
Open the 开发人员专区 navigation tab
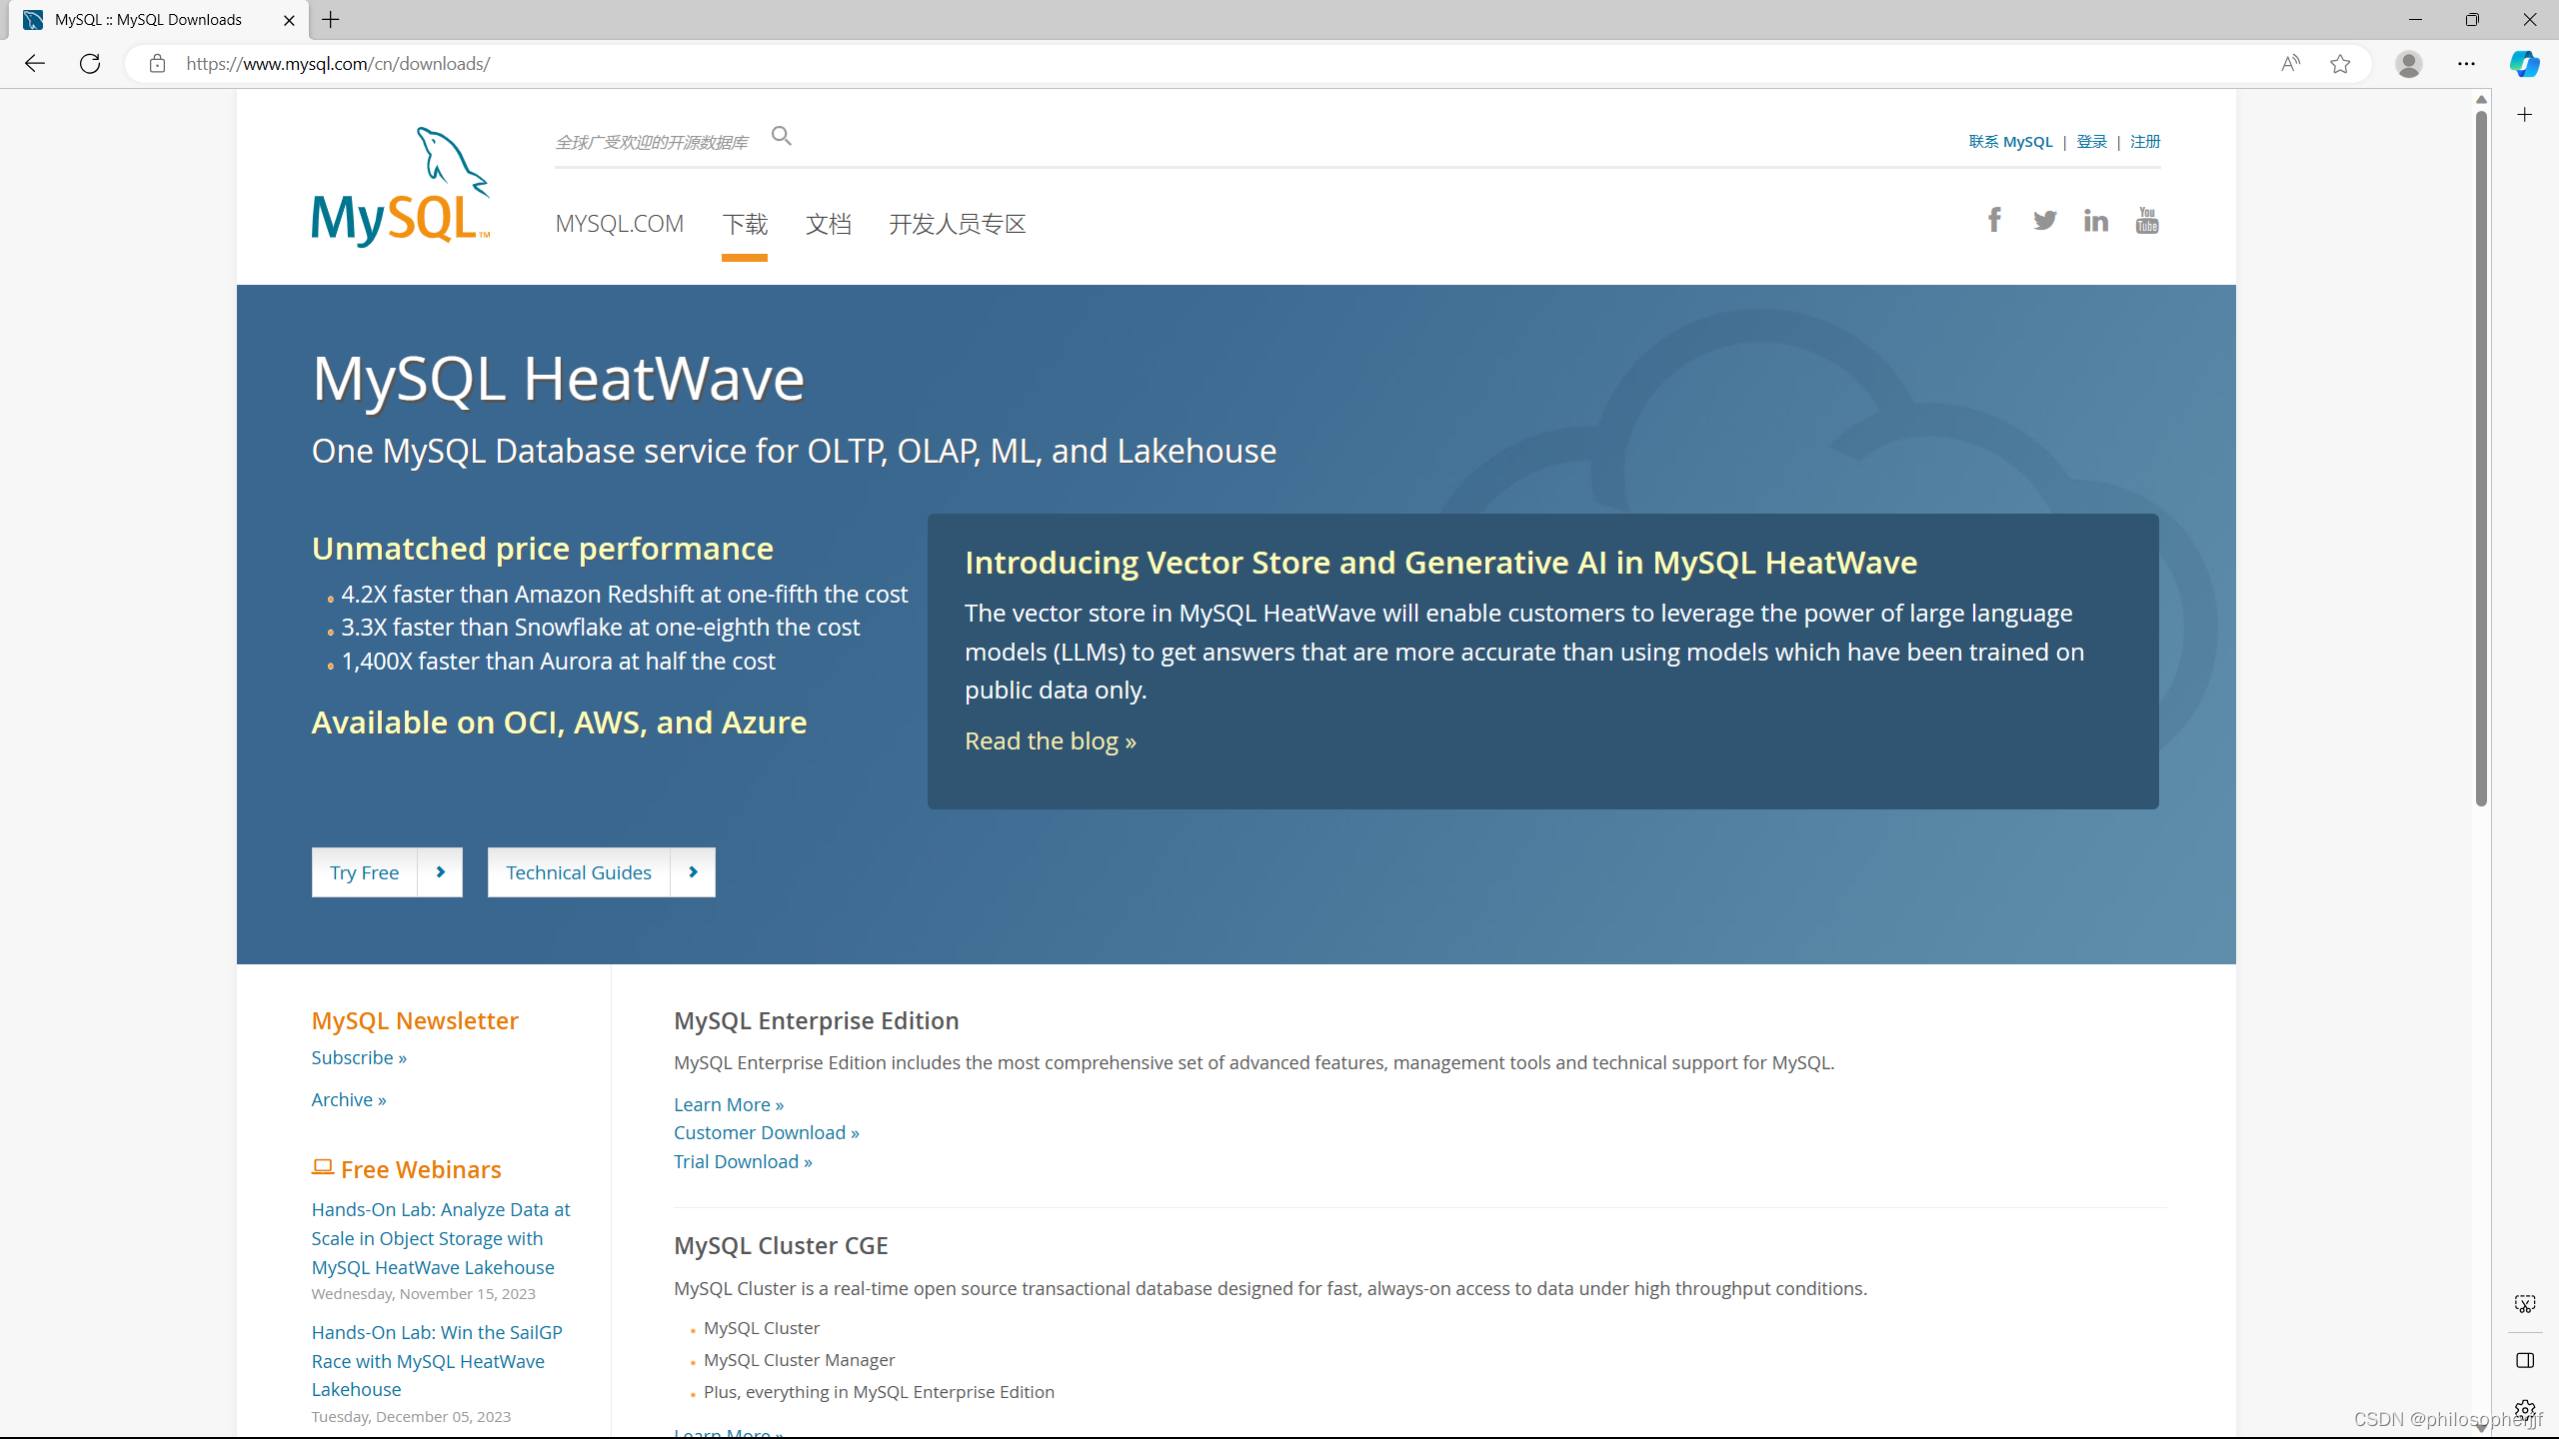click(x=957, y=224)
